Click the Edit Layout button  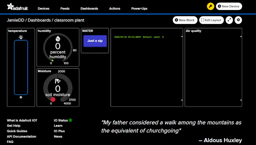tap(211, 20)
